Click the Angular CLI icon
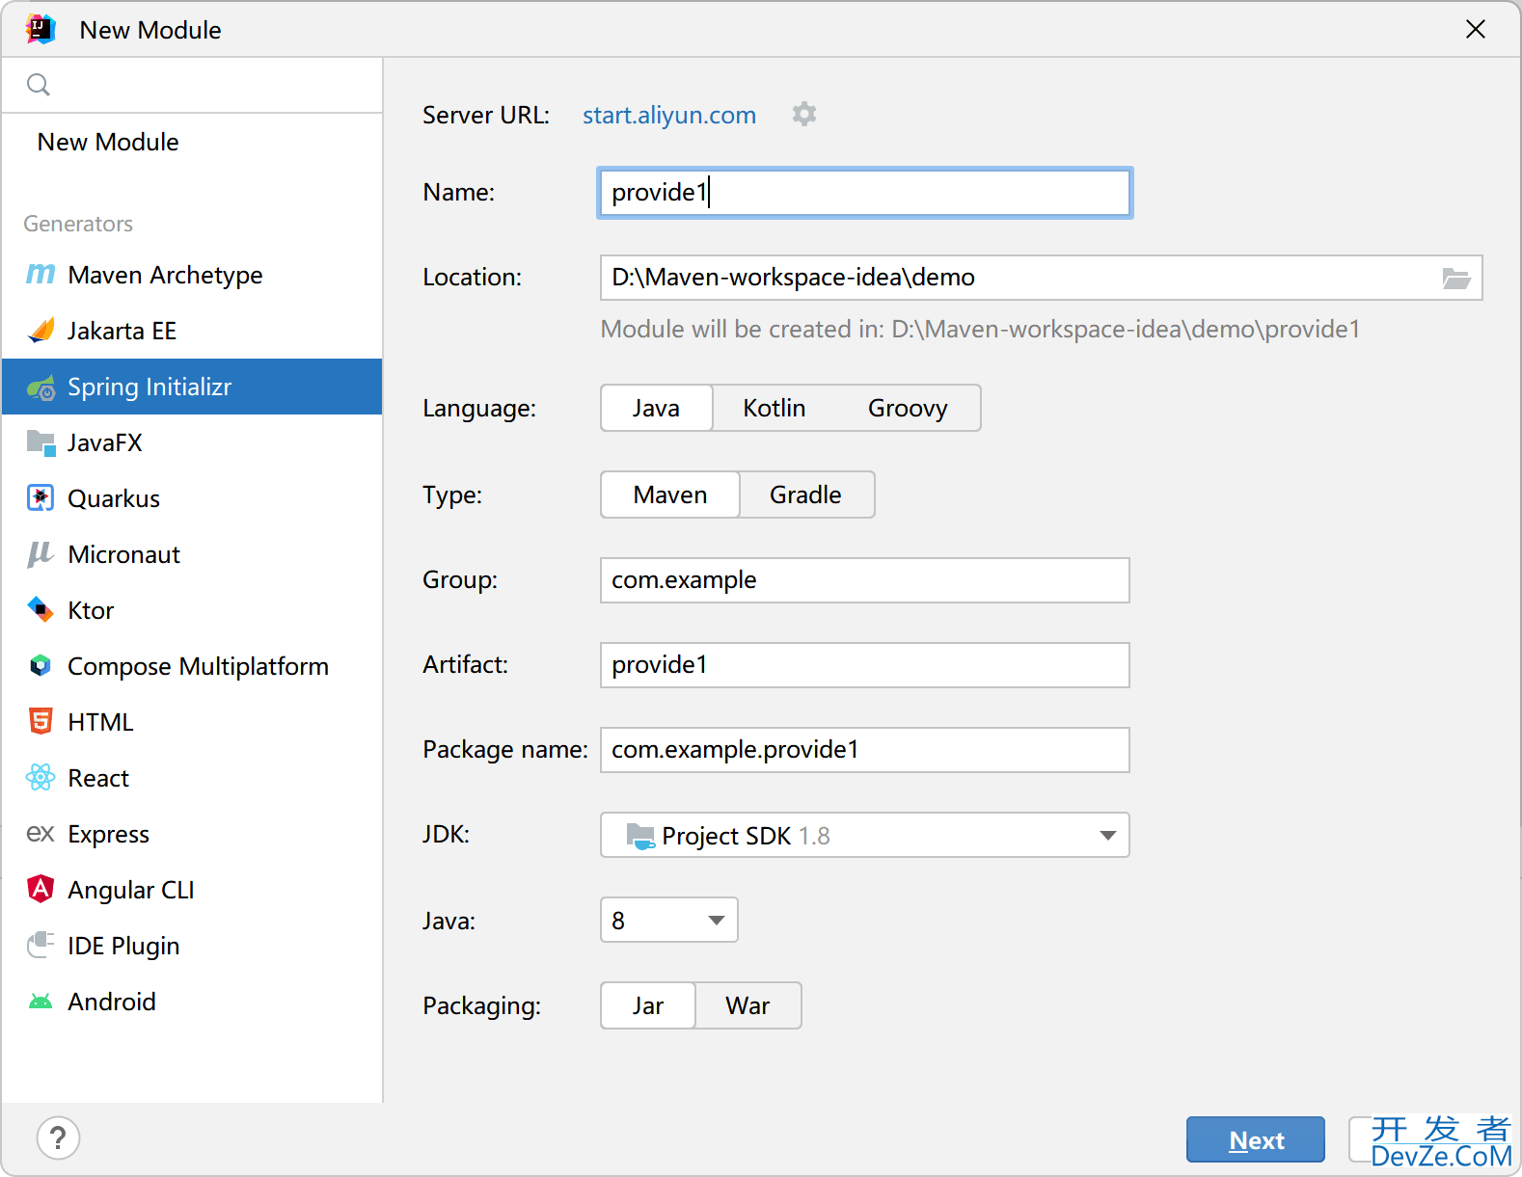The height and width of the screenshot is (1177, 1522). tap(41, 889)
